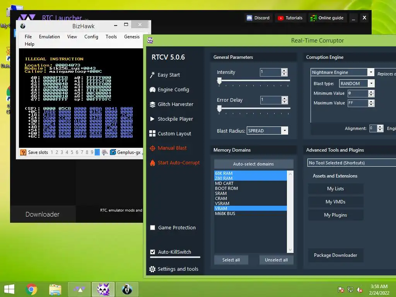Launch Chrome from taskbar

coord(31,289)
